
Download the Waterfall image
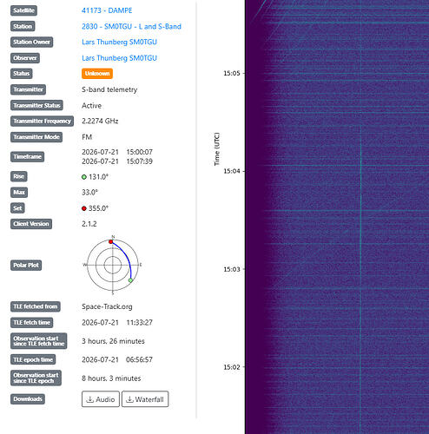click(145, 399)
